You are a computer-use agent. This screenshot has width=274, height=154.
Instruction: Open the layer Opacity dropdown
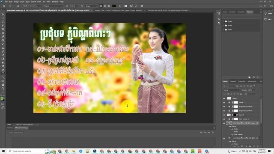pos(251,90)
